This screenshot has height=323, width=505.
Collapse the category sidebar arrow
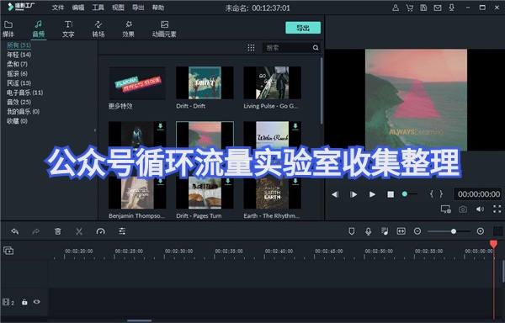94,130
